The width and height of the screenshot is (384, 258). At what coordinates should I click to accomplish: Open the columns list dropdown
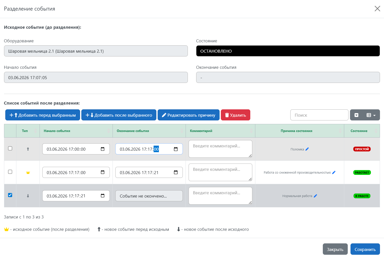point(371,115)
